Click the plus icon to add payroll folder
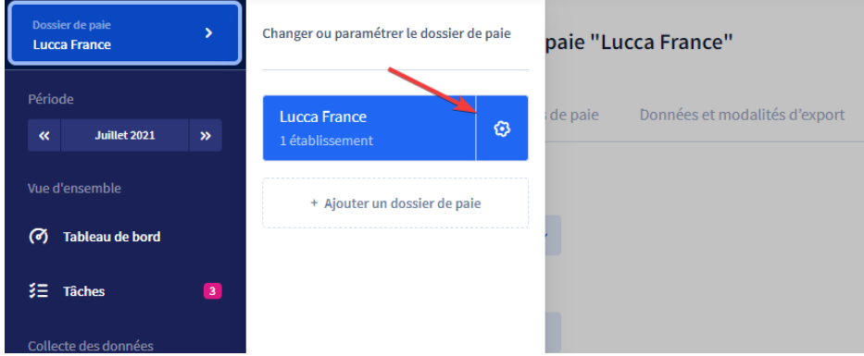The width and height of the screenshot is (864, 356). point(314,203)
